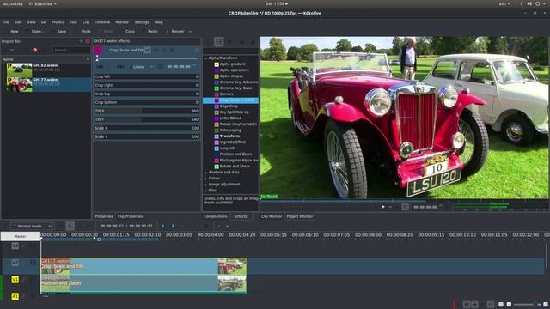Click the red add-clip icon in Project Bin
This screenshot has width=550, height=309.
[34, 50]
